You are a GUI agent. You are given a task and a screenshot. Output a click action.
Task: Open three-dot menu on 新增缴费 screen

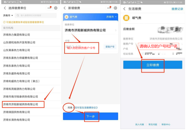click(x=109, y=8)
